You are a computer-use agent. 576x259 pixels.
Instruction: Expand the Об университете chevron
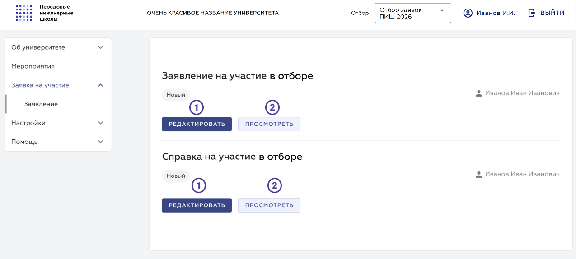[101, 47]
